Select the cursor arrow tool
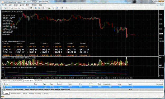This screenshot has width=165, height=99. pyautogui.click(x=63, y=8)
